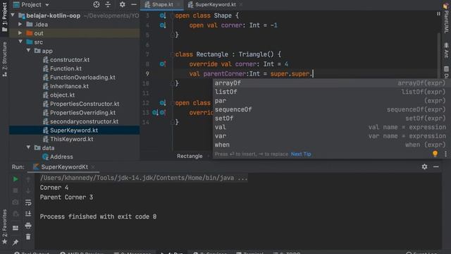The width and height of the screenshot is (451, 254).
Task: Expand the out folder
Action: pos(20,33)
